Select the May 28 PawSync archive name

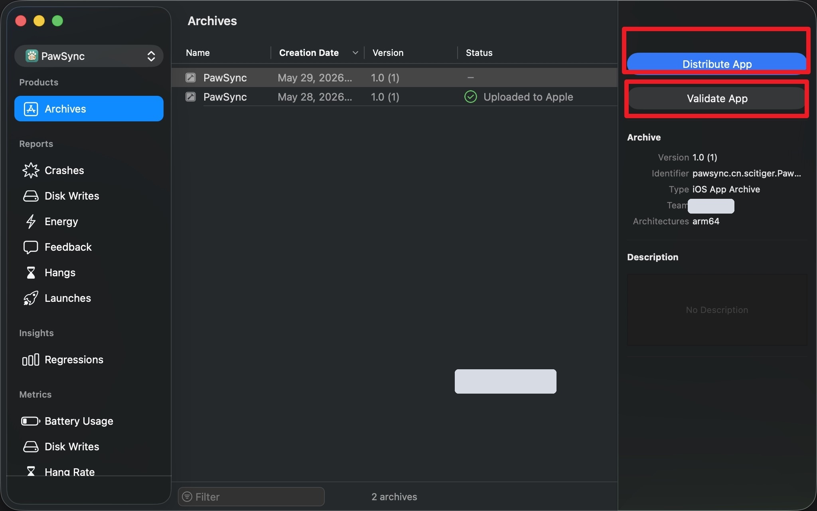(225, 97)
